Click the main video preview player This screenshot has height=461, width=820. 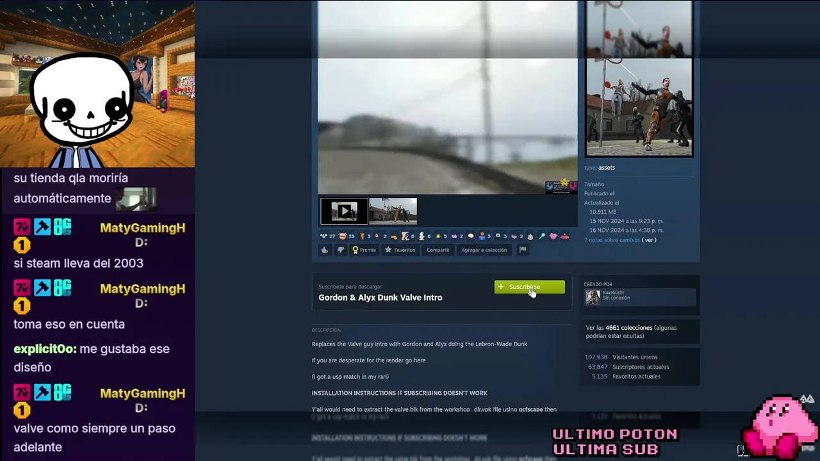click(x=447, y=97)
